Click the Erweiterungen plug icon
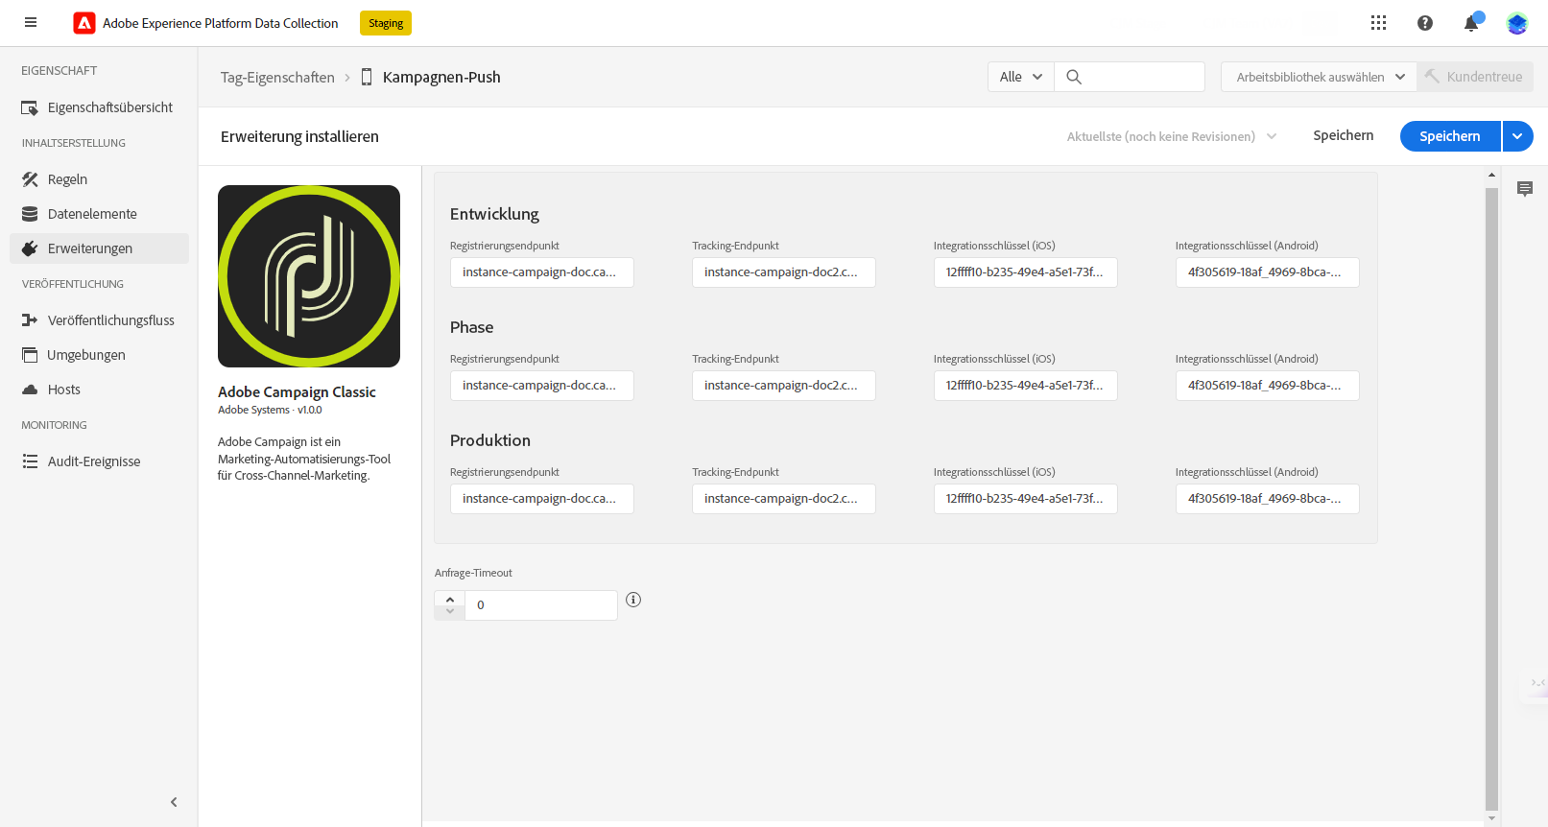This screenshot has height=827, width=1548. pos(30,248)
